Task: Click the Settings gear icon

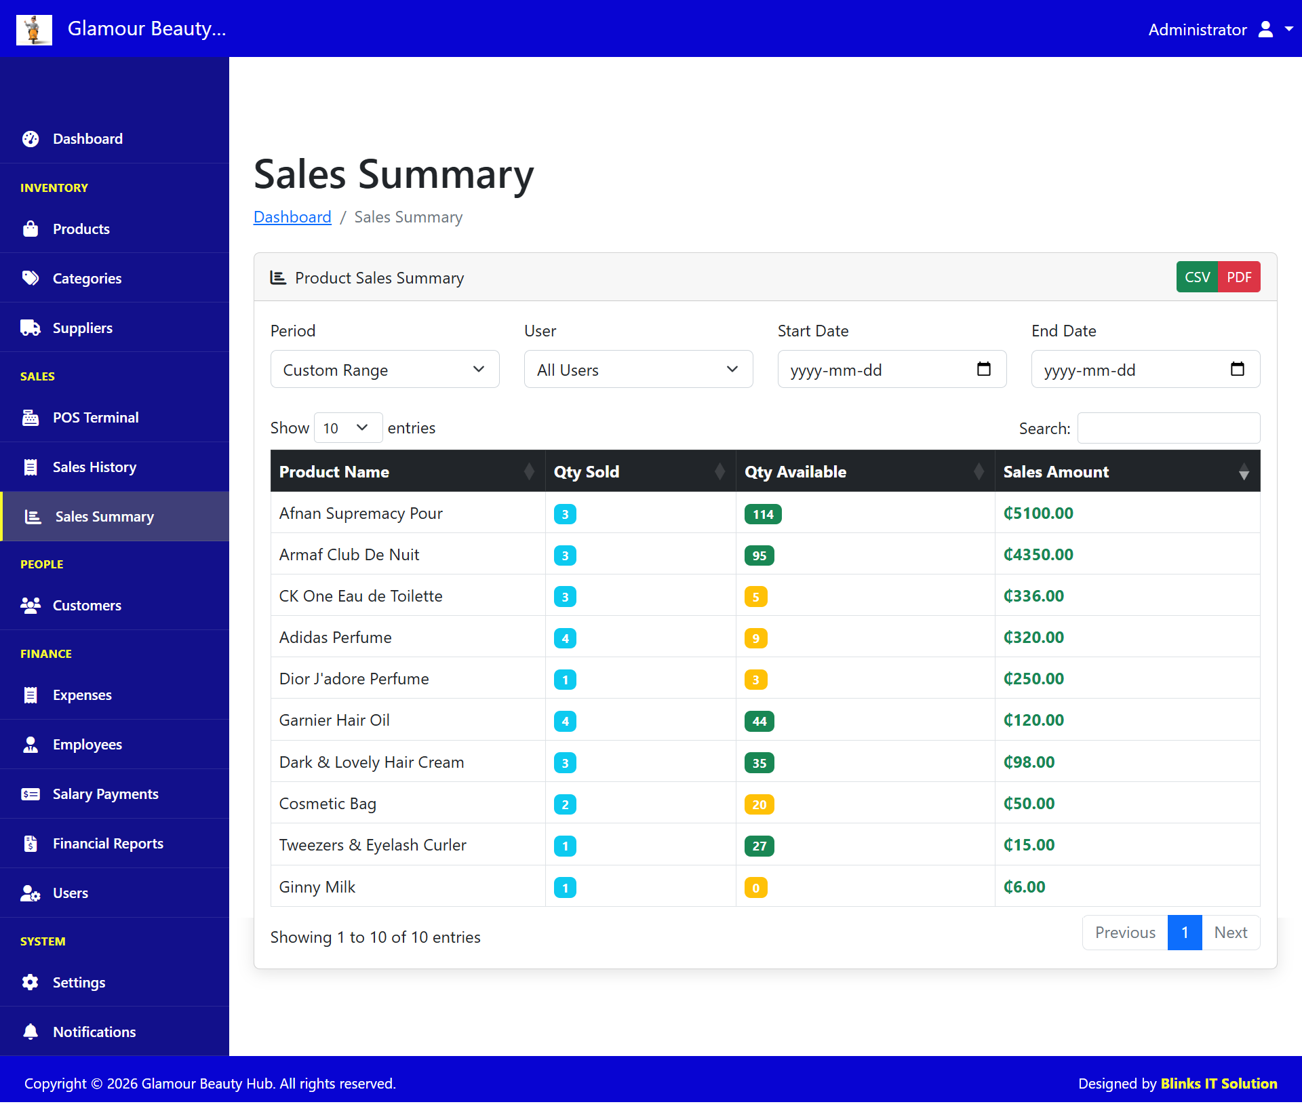Action: 31,983
